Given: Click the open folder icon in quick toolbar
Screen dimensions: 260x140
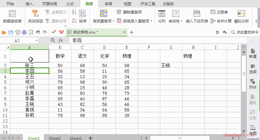Looking at the screenshot, I should [4, 32].
